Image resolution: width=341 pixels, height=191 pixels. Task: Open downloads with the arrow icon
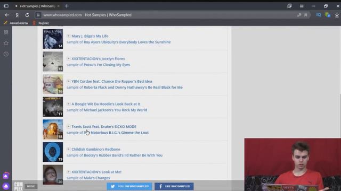(x=337, y=15)
